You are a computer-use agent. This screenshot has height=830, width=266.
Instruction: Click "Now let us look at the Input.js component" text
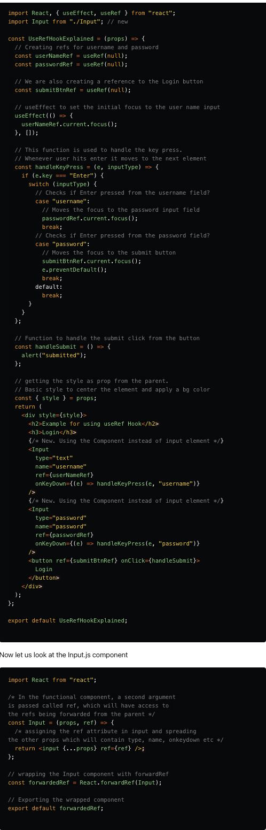(x=64, y=655)
